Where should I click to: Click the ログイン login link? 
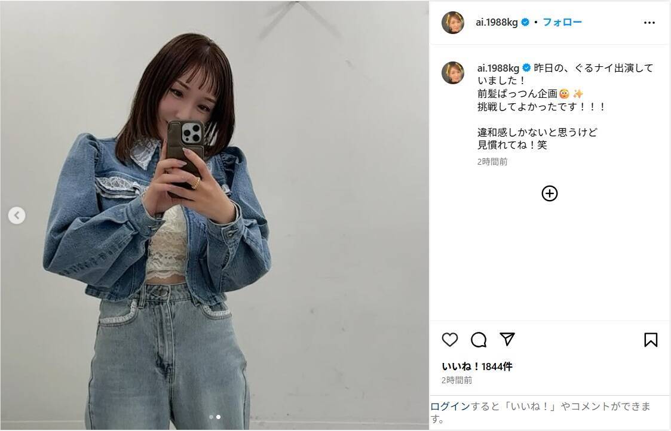(450, 406)
